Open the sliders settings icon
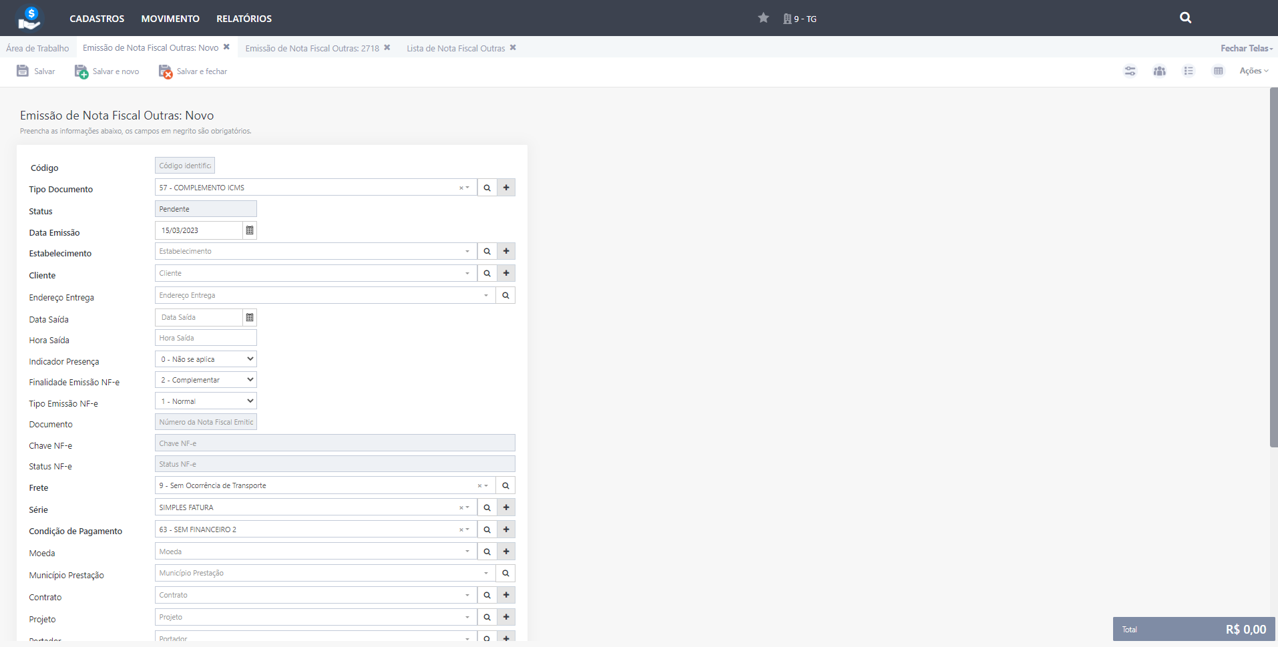This screenshot has width=1278, height=647. point(1130,71)
